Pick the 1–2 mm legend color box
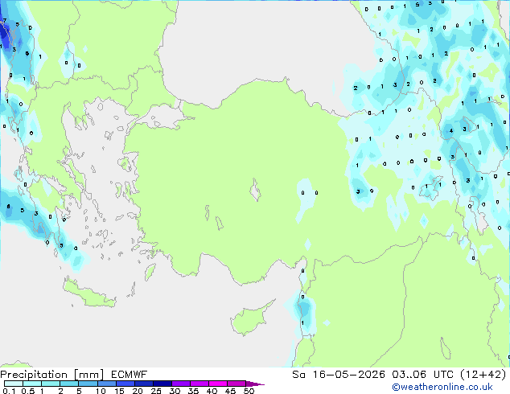 click(x=51, y=384)
